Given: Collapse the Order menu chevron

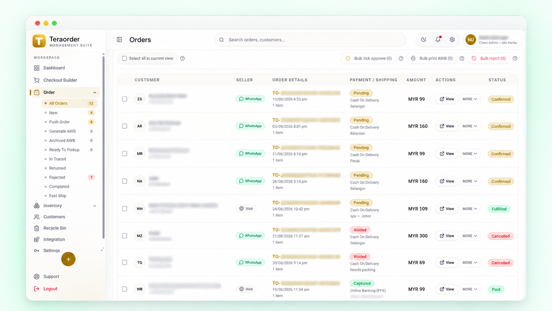Looking at the screenshot, I should [x=95, y=93].
